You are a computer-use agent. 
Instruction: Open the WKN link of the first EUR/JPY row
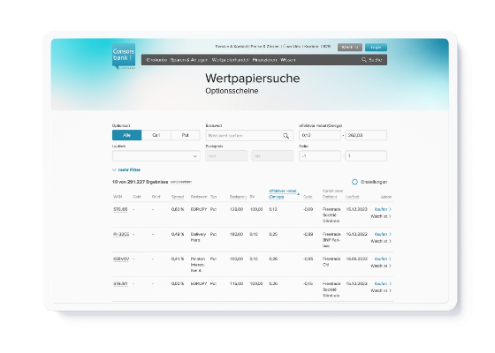click(x=120, y=209)
